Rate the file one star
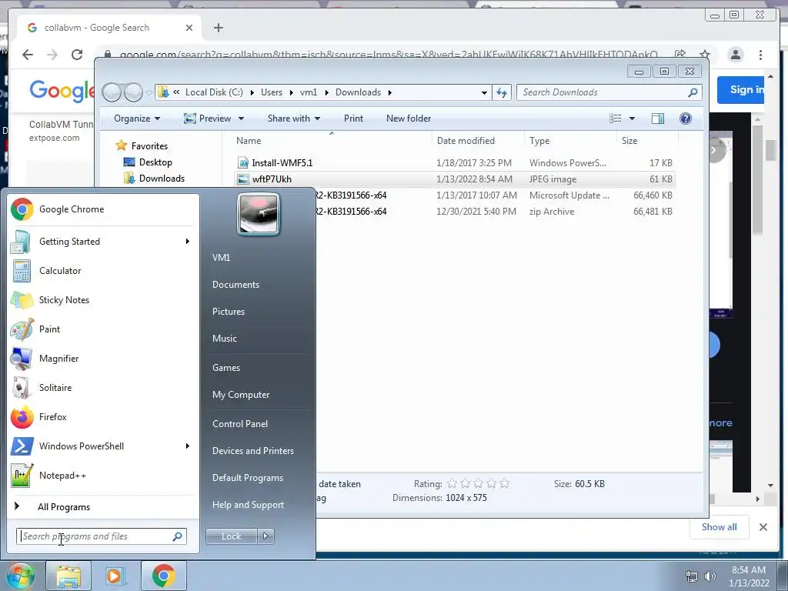Screen dimensions: 788x591 (x=452, y=483)
